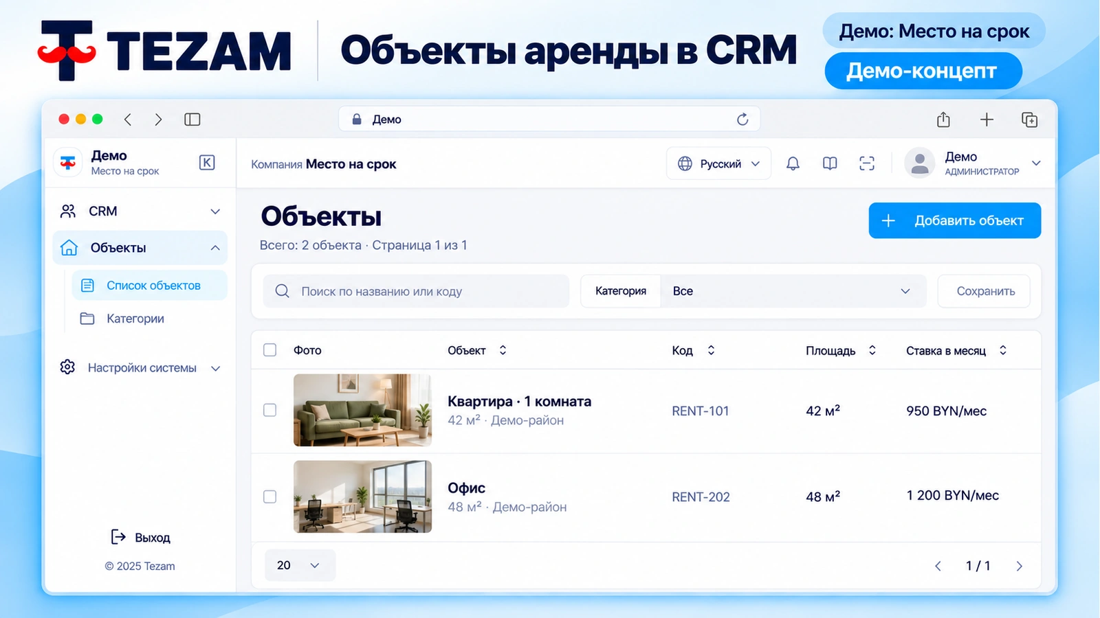Check the Квартира · 1 комната row checkbox
This screenshot has width=1100, height=618.
pyautogui.click(x=269, y=410)
